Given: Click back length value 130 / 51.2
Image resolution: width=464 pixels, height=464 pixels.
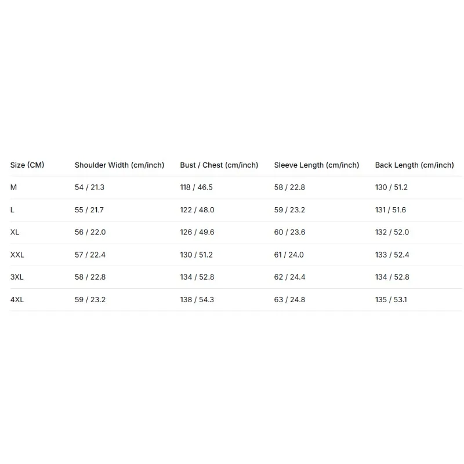Looking at the screenshot, I should (x=391, y=187).
